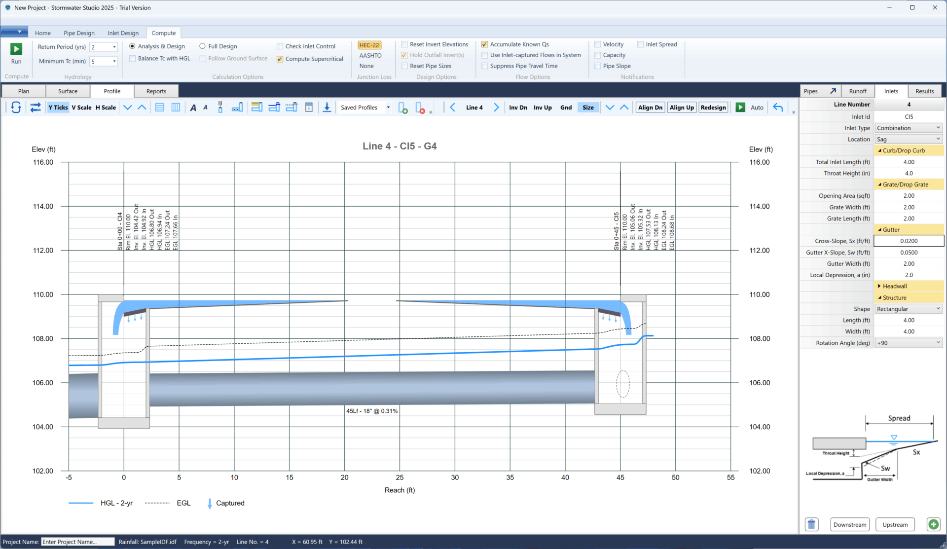Click the green Auto play icon
The image size is (947, 549).
(x=740, y=108)
